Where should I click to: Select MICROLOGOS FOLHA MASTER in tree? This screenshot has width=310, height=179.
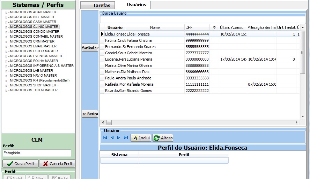[34, 61]
